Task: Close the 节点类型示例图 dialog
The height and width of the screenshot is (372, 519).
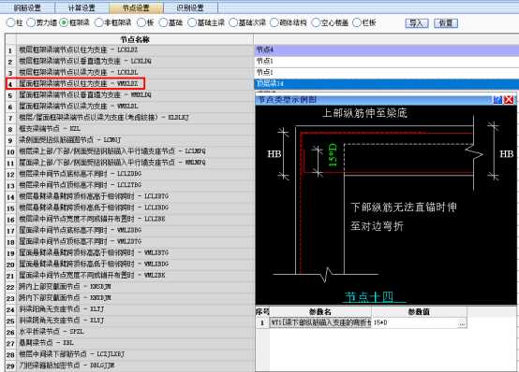Action: [x=509, y=99]
